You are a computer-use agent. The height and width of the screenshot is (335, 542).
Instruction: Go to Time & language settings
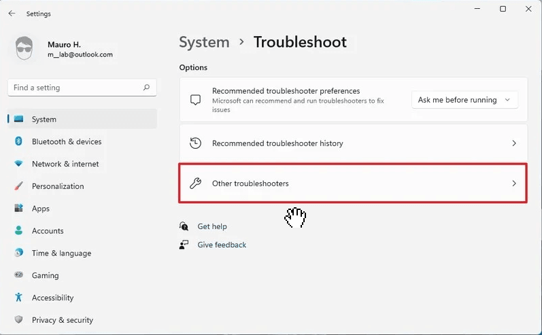coord(61,253)
